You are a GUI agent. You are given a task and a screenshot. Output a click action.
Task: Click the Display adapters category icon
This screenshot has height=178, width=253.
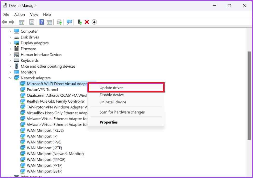(x=16, y=43)
